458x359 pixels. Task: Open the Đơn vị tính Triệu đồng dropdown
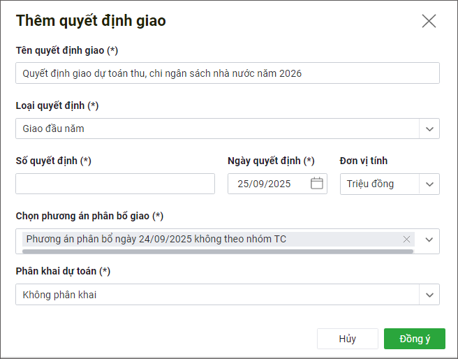[381, 184]
